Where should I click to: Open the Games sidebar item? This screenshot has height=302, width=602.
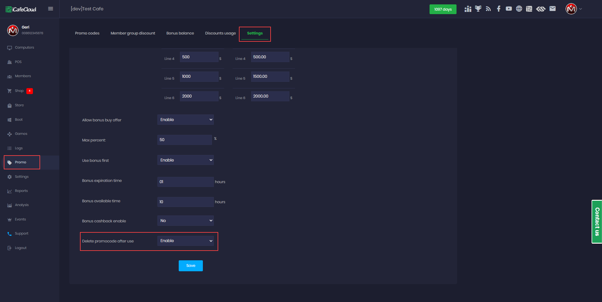21,134
